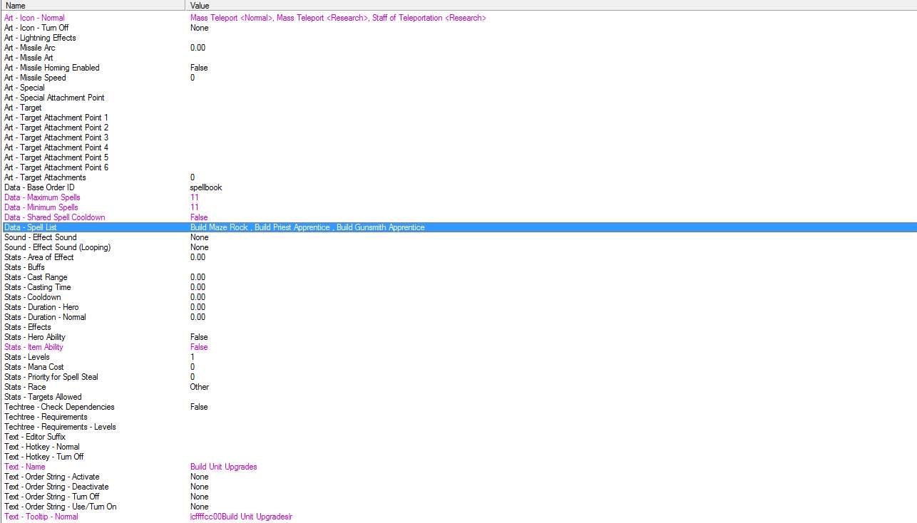Select 'Text - Order String - Use/Turn On'
Image resolution: width=917 pixels, height=523 pixels.
(458, 507)
